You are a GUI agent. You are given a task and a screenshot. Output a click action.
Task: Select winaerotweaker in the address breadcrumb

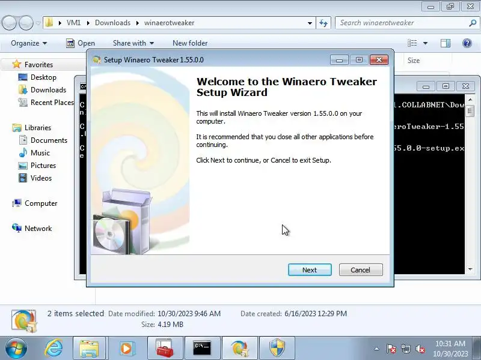(169, 23)
